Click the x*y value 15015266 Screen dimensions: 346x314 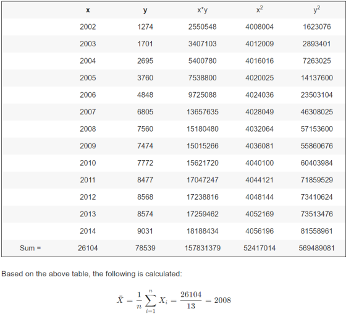click(203, 146)
